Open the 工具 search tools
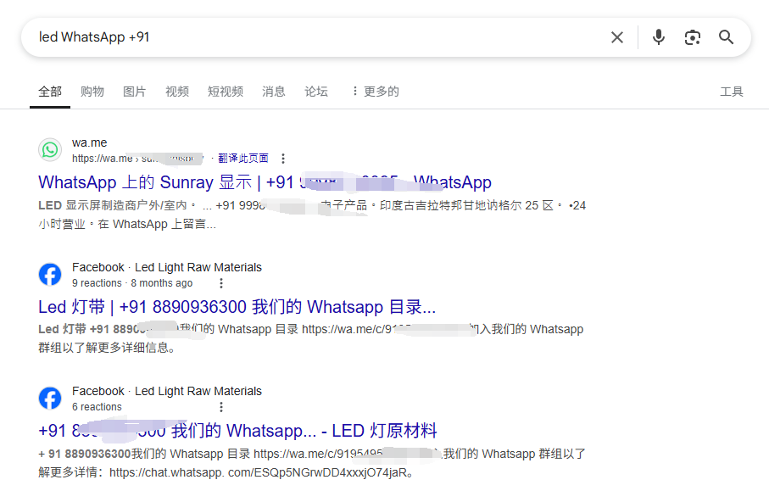Screen dimensions: 769x502 (x=731, y=92)
